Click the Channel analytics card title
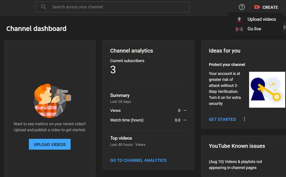This screenshot has width=286, height=177. click(x=132, y=51)
